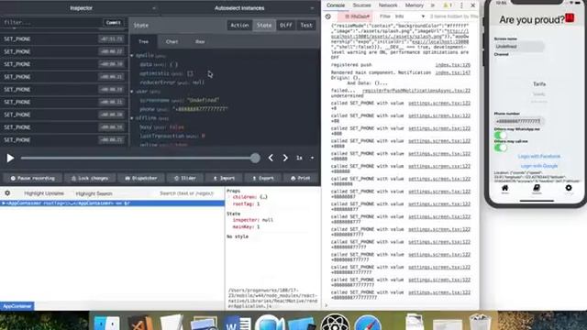Collapse the offline node in state tree
Image resolution: width=587 pixels, height=330 pixels.
[132, 118]
